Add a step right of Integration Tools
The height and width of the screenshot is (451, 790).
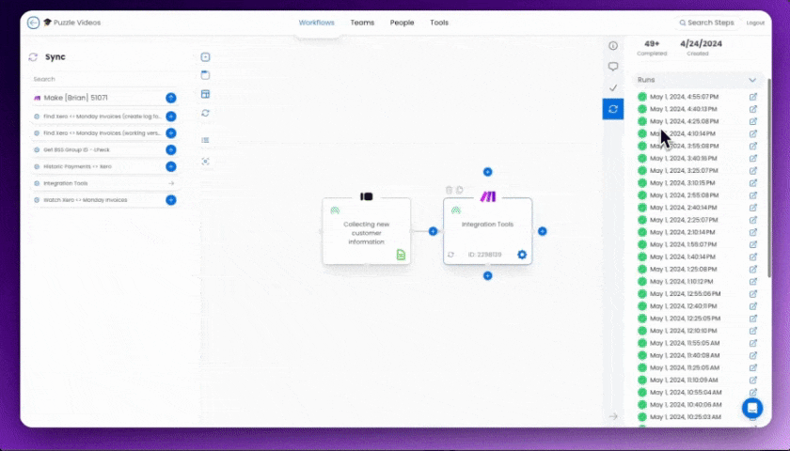pyautogui.click(x=542, y=231)
